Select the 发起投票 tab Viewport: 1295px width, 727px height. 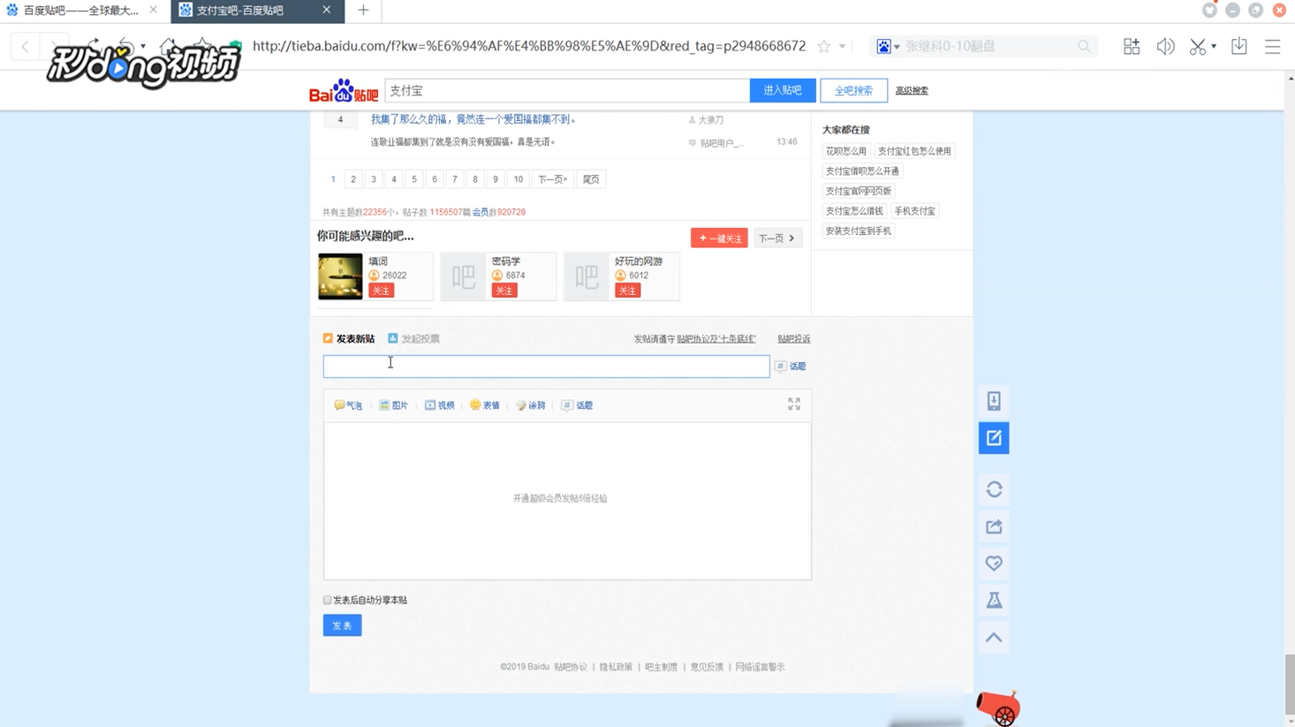pyautogui.click(x=413, y=338)
